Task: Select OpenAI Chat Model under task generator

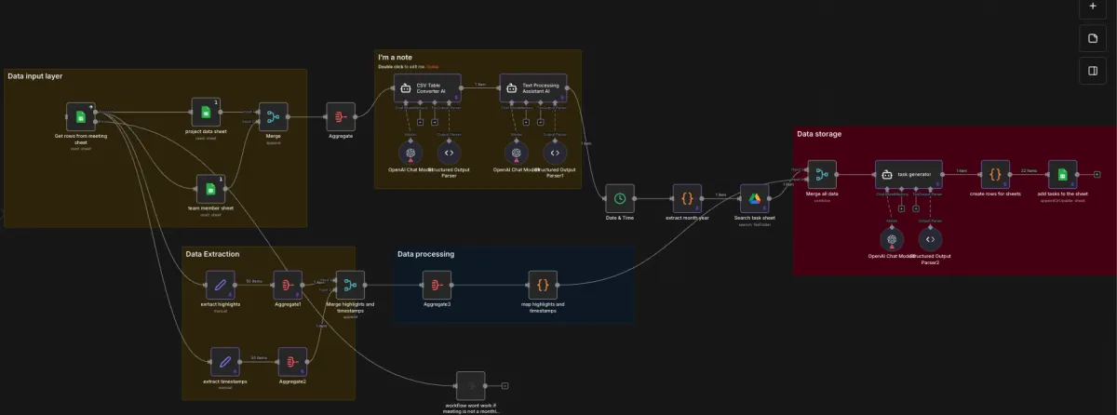Action: 892,238
